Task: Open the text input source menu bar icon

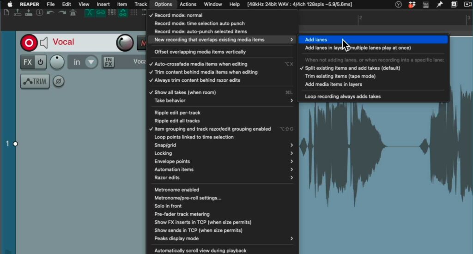Action: point(454,4)
